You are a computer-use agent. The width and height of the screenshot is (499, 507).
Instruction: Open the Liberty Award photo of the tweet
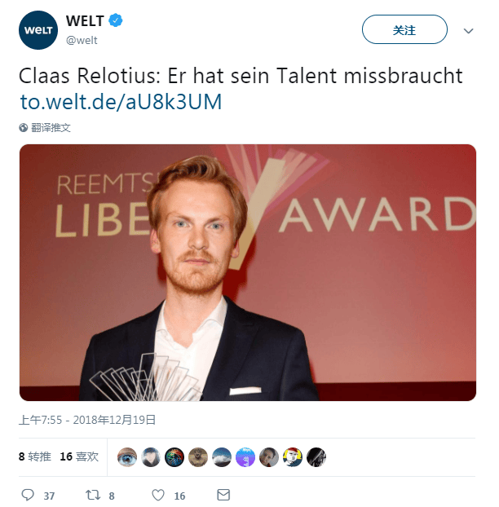(248, 272)
